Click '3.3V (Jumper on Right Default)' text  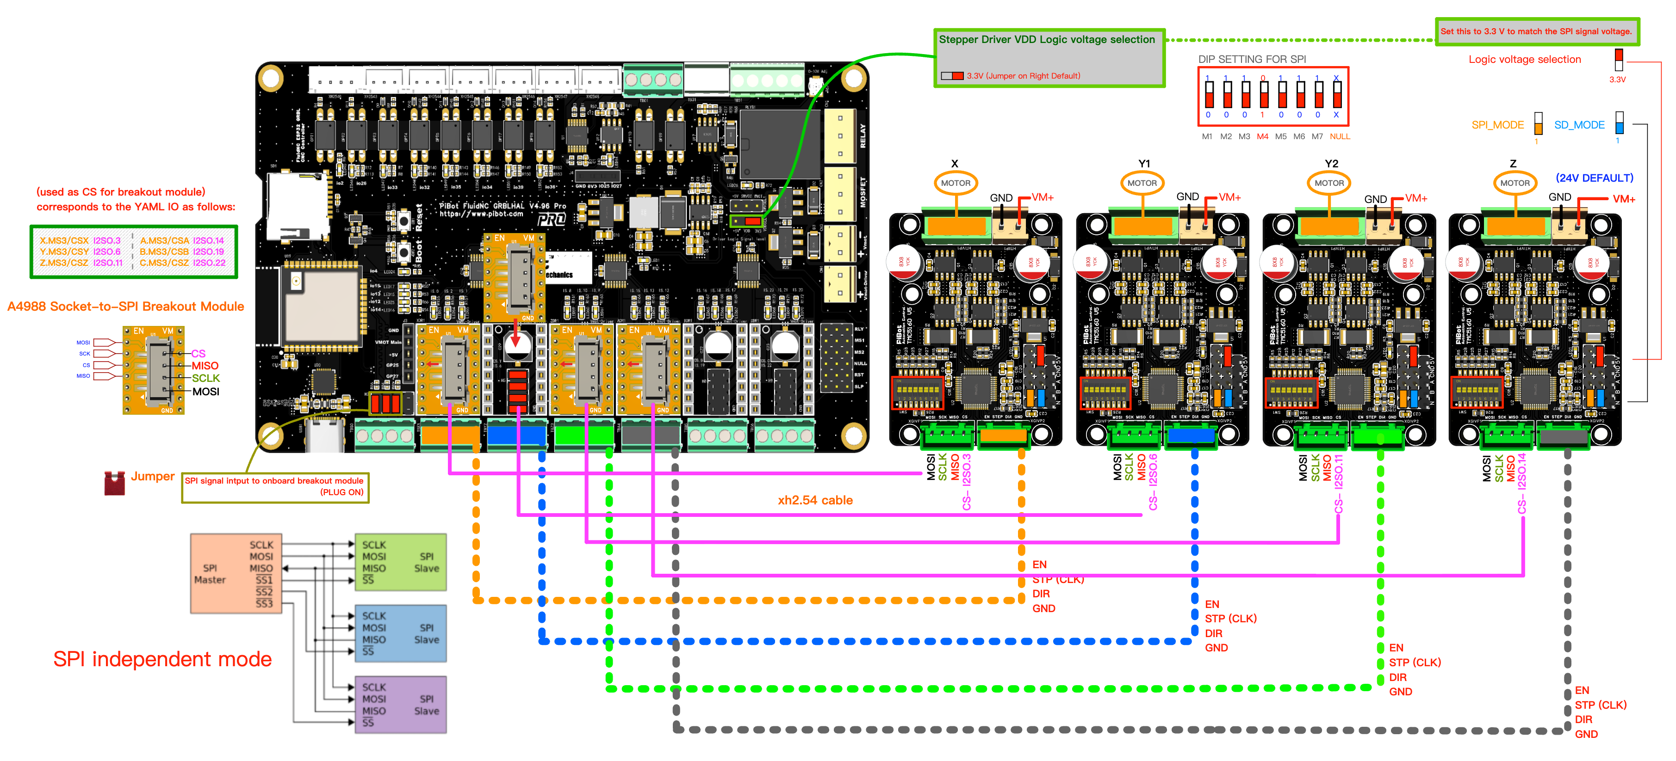1023,76
